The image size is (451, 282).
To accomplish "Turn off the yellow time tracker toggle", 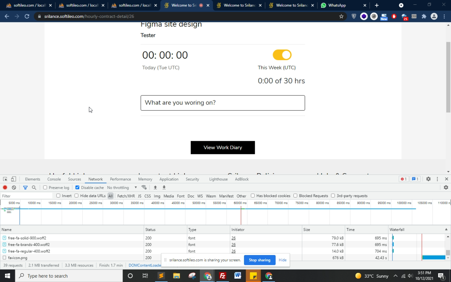I will (282, 55).
